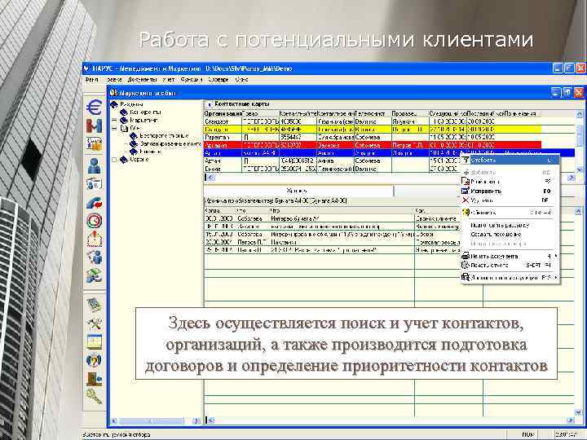Click the funnel icon beside Отобрать
This screenshot has height=440, width=587.
pyautogui.click(x=466, y=161)
